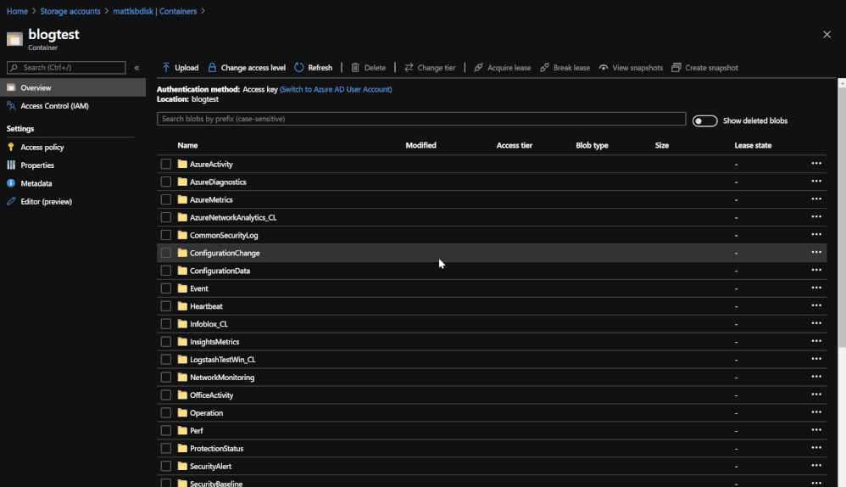The image size is (846, 487).
Task: Check the ConfigurationData row checkbox
Action: coord(166,271)
